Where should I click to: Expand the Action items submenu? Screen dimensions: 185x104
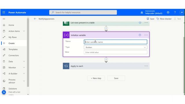pos(24,31)
